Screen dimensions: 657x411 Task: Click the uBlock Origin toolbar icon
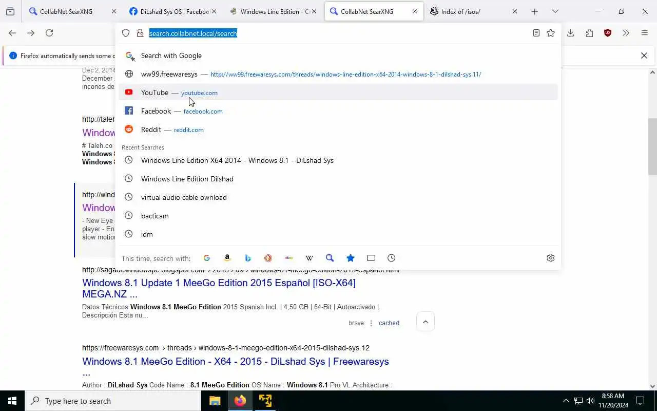pyautogui.click(x=608, y=33)
